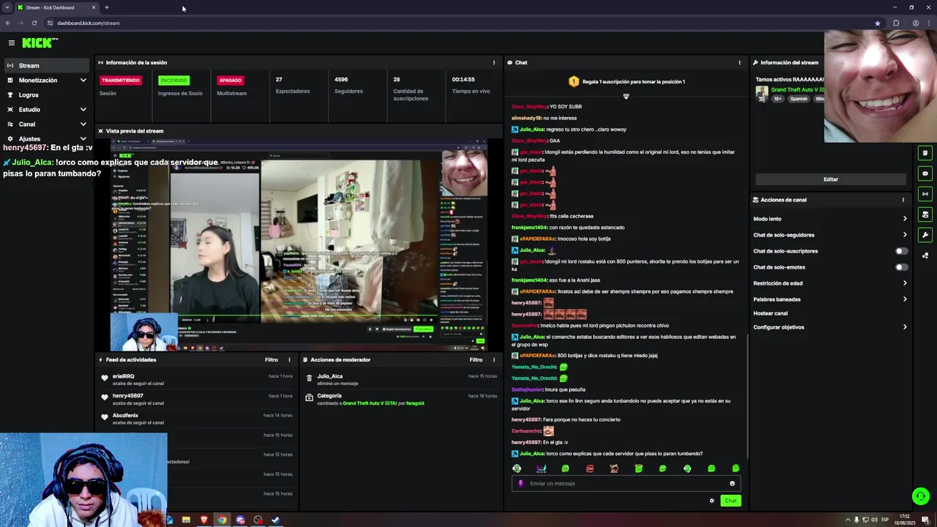Open the emoji picker in chat input

[732, 483]
